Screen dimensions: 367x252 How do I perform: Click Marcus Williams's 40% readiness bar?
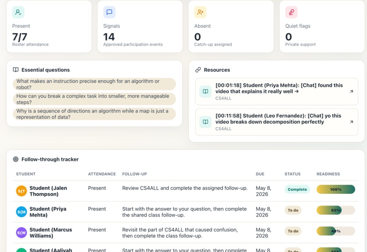(336, 231)
